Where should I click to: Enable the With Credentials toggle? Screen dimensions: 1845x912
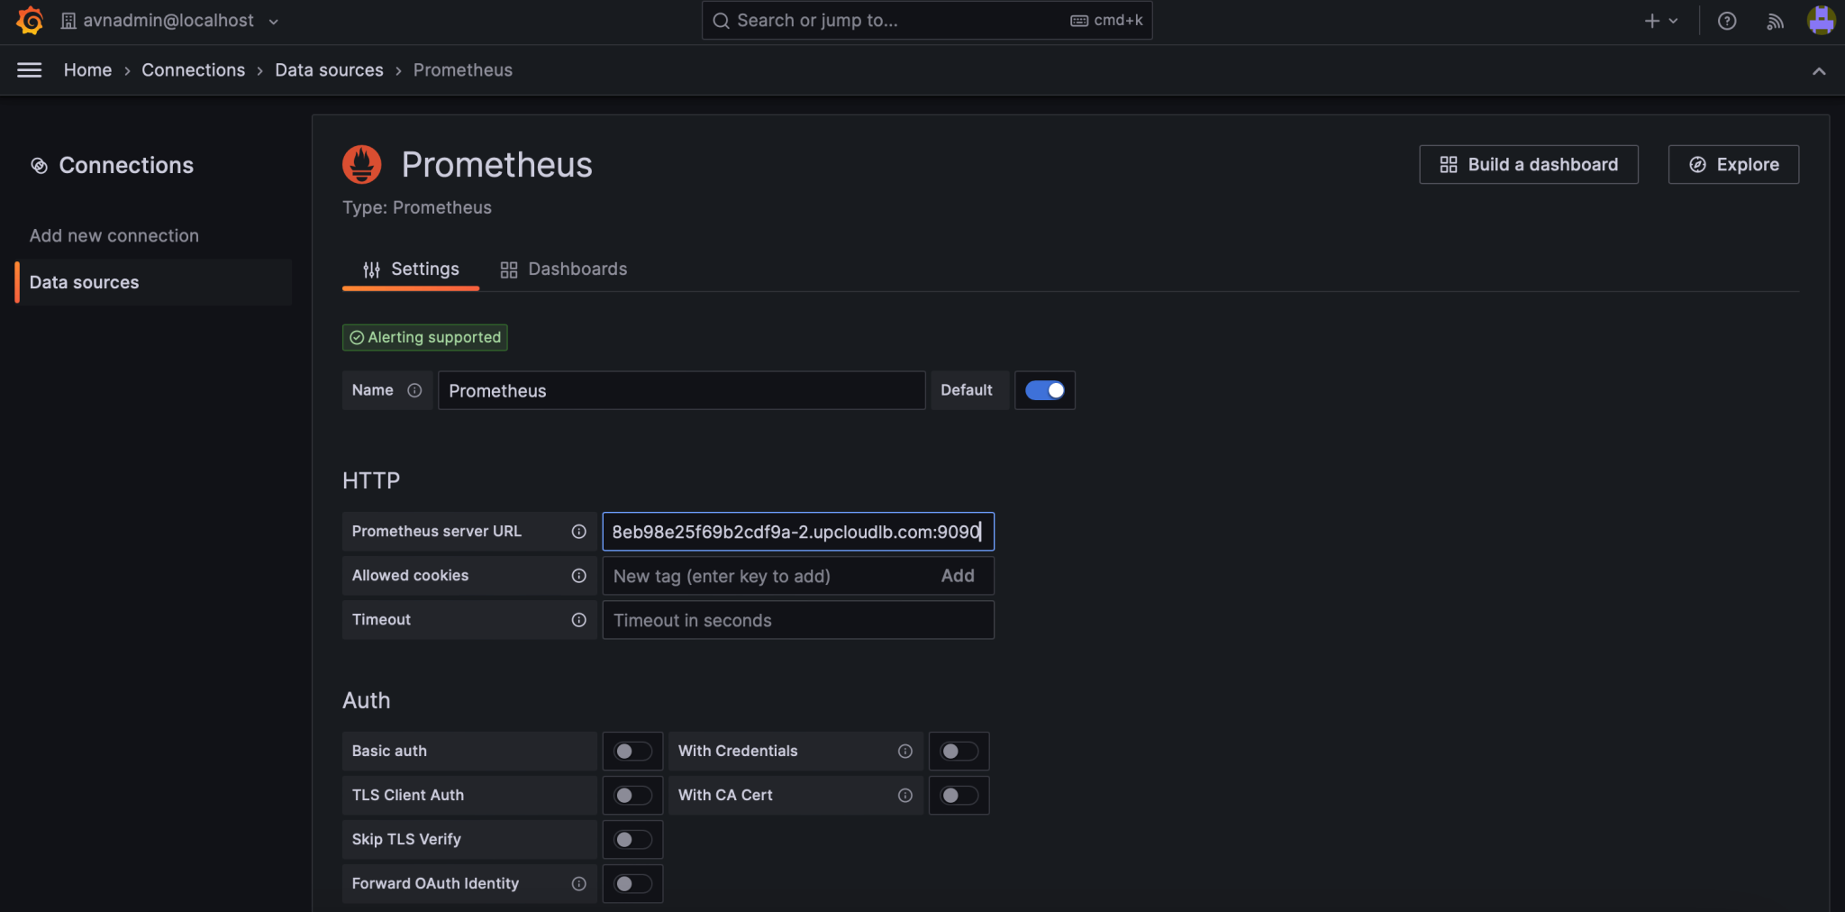[959, 752]
